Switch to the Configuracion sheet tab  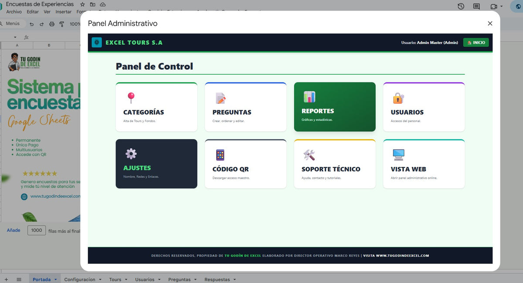[x=80, y=280]
